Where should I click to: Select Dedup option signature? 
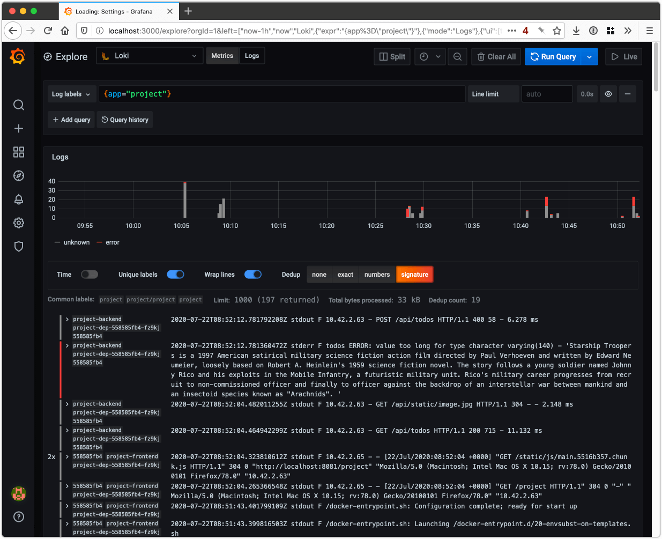(x=415, y=275)
